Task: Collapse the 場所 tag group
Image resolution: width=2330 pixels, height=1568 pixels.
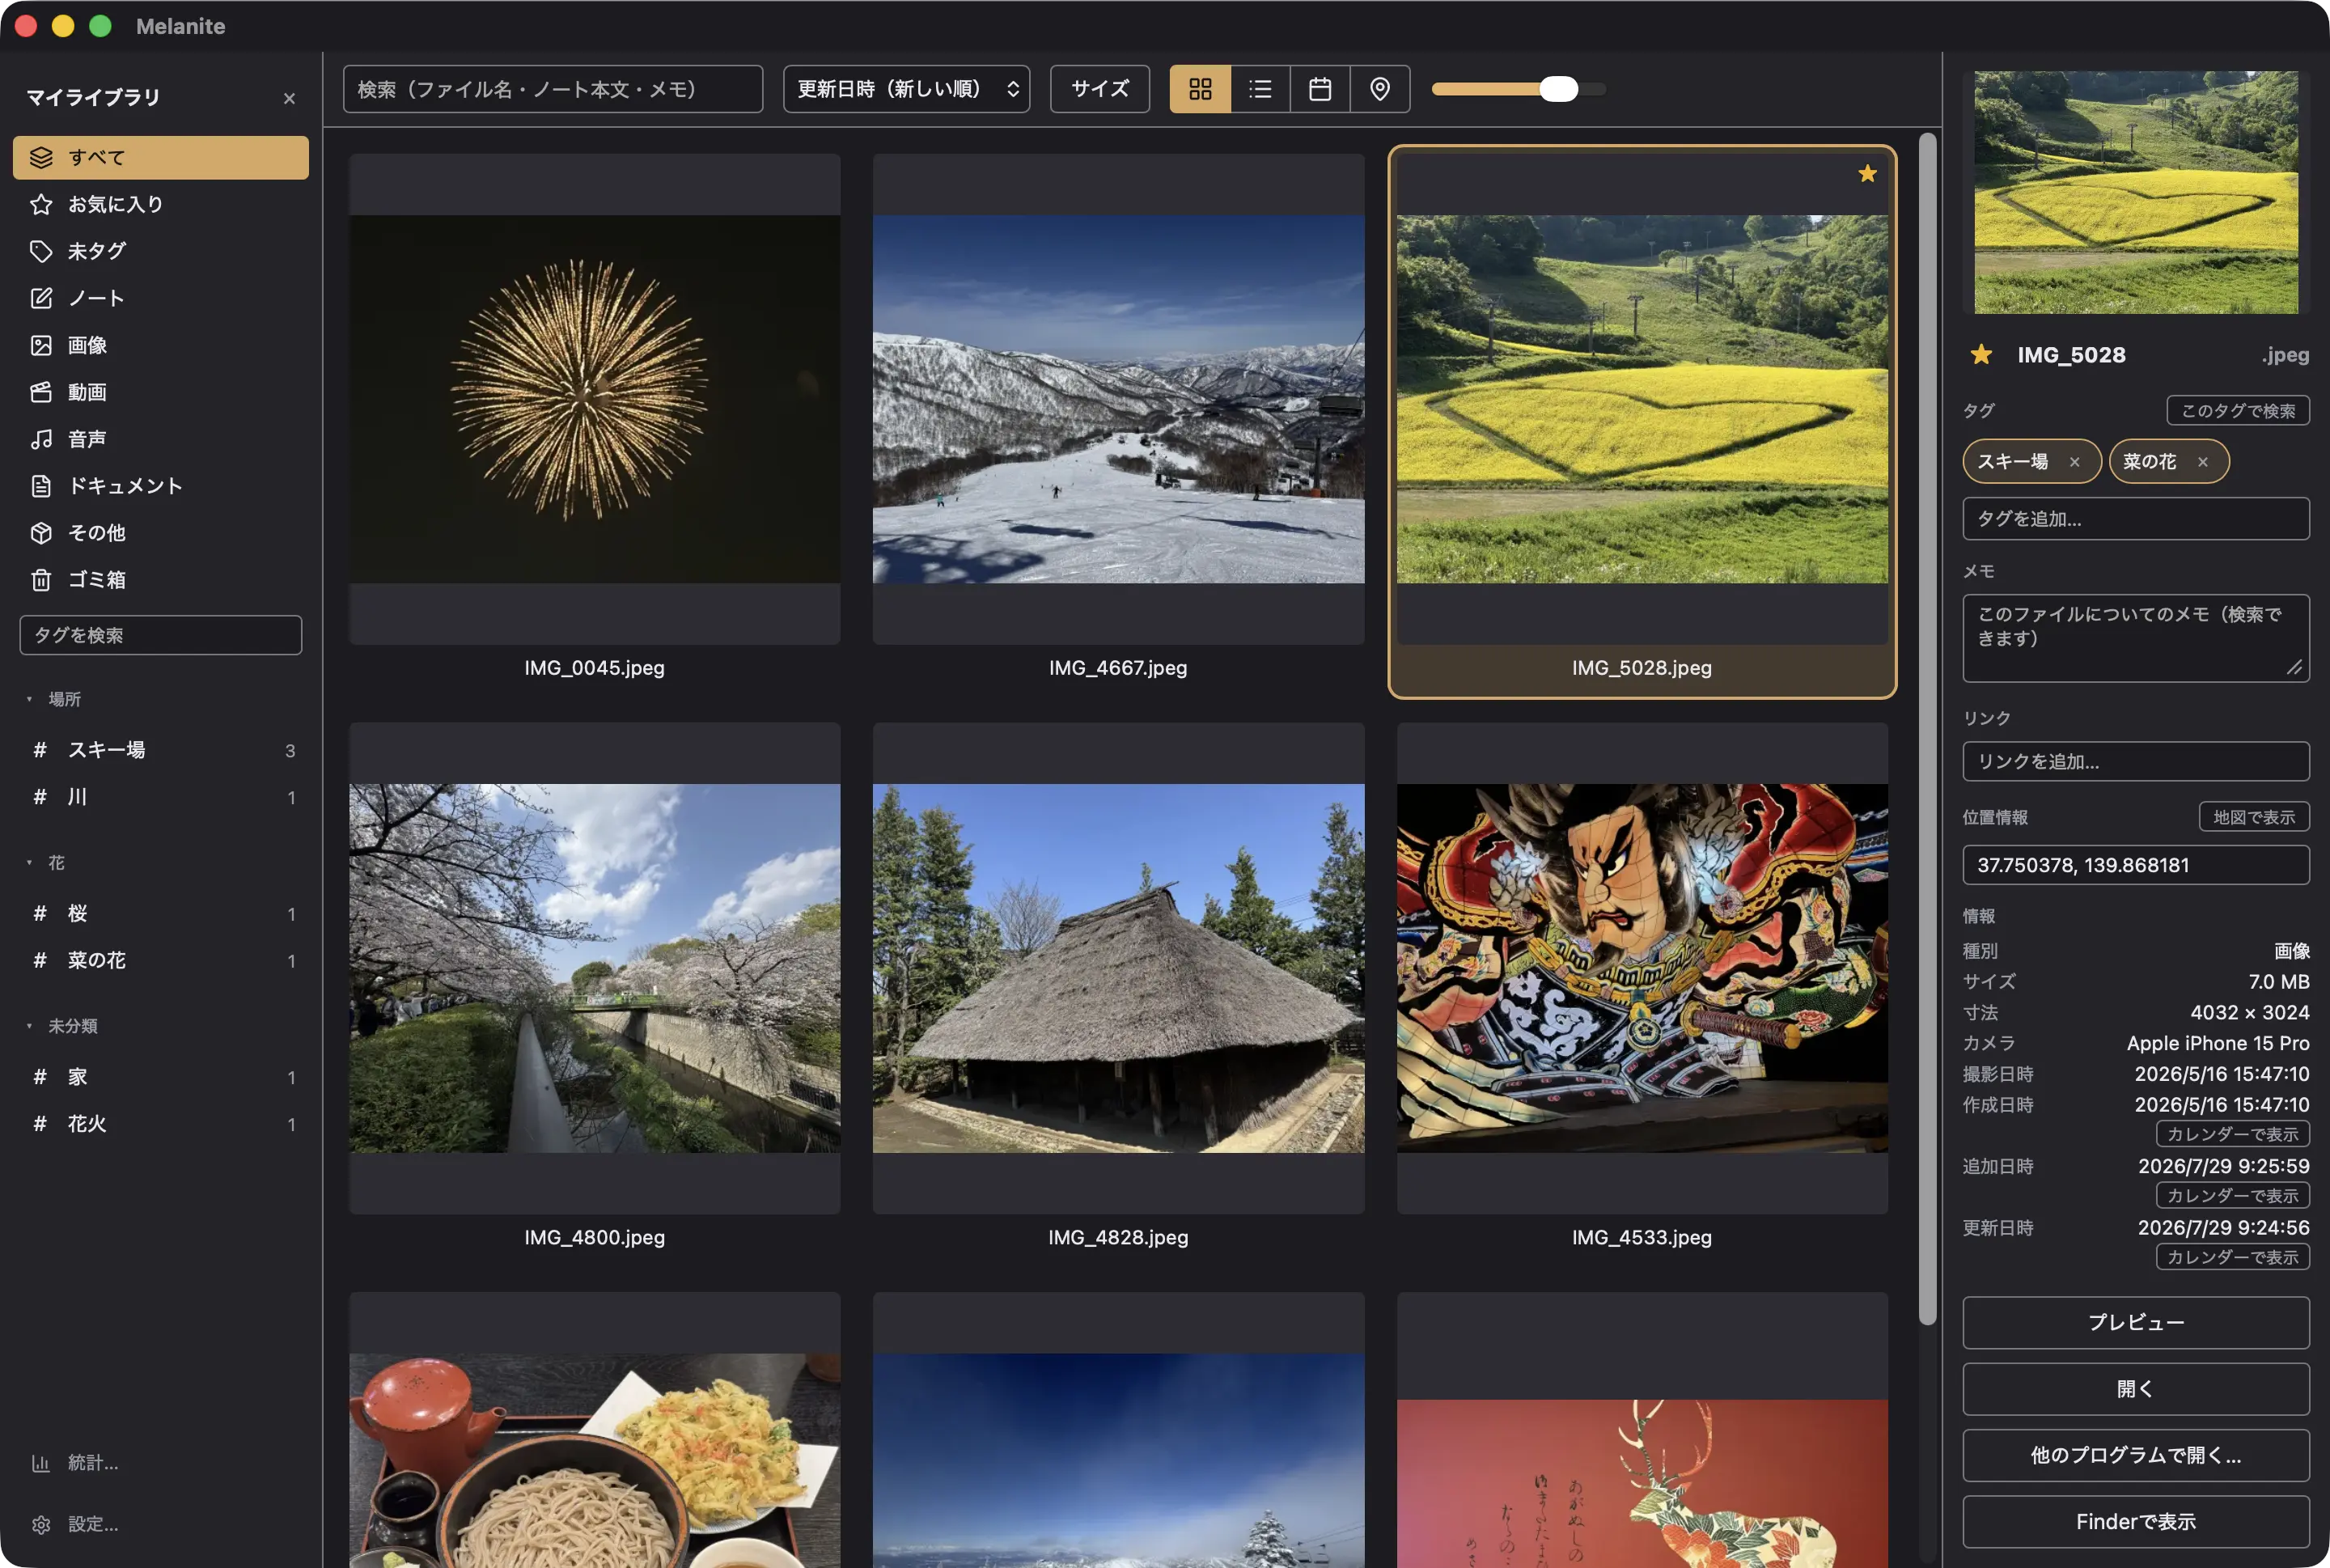Action: tap(29, 699)
